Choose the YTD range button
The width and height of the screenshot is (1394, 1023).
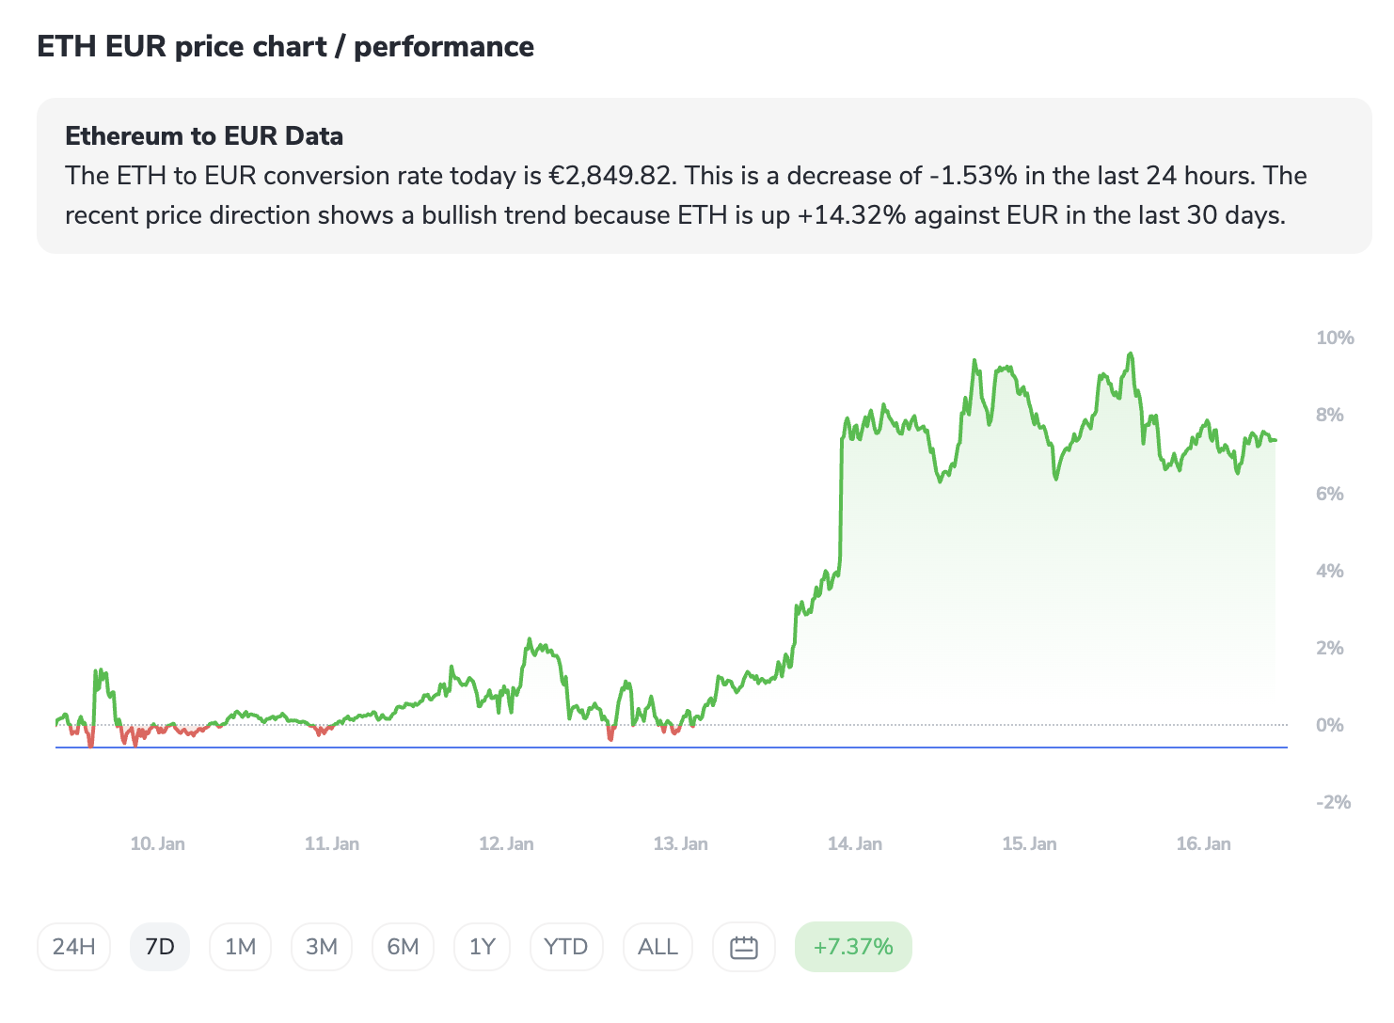[x=565, y=947]
